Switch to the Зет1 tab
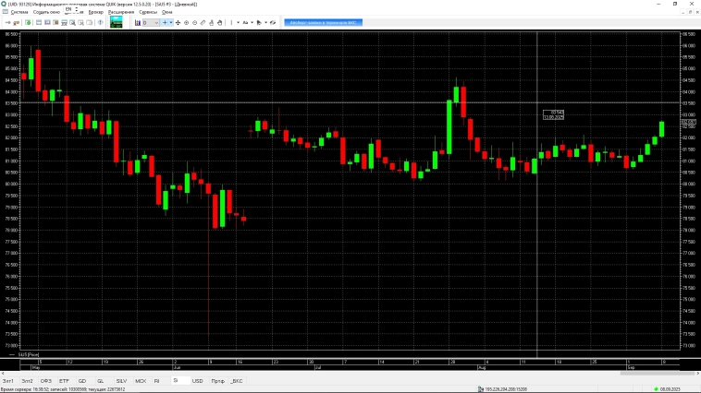 [x=8, y=381]
